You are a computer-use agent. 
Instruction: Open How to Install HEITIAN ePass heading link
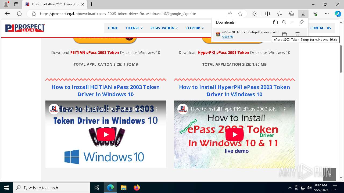pos(106,91)
